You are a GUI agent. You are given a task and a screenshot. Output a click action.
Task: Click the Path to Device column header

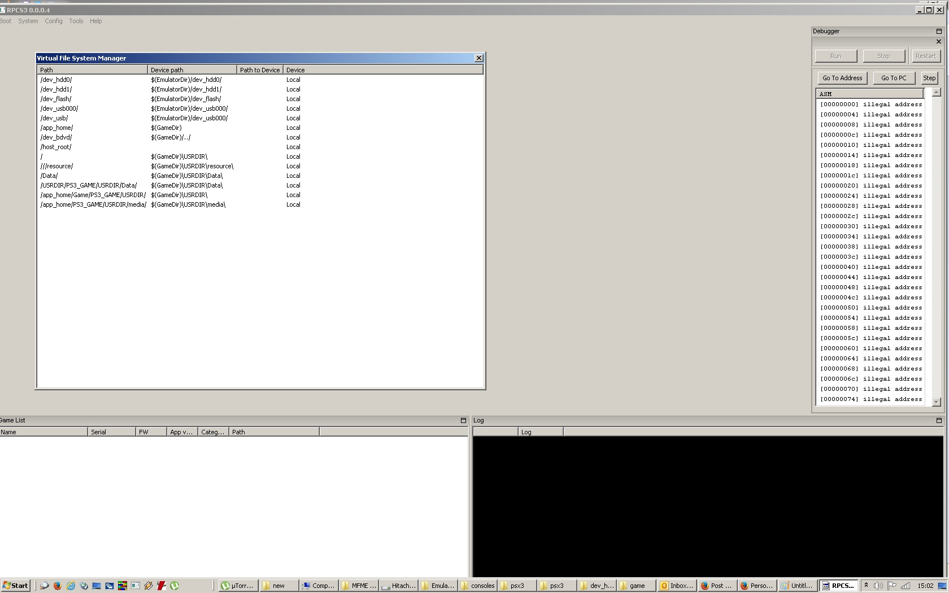pos(260,70)
